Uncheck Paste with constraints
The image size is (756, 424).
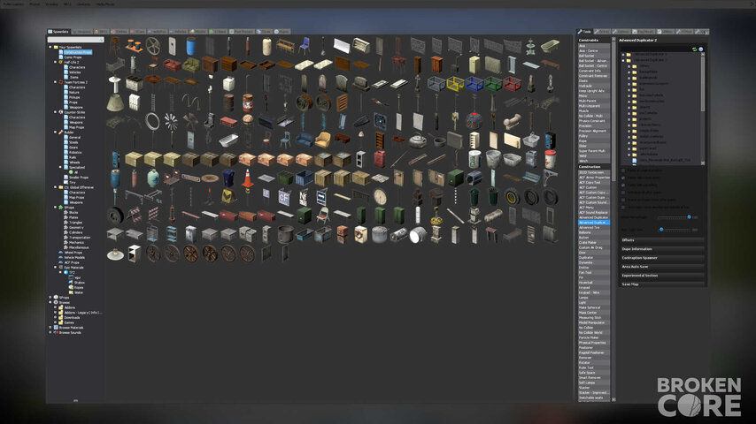(623, 178)
